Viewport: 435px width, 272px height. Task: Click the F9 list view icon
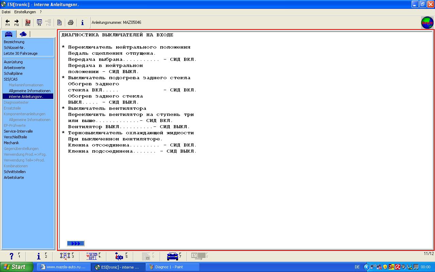(x=39, y=22)
